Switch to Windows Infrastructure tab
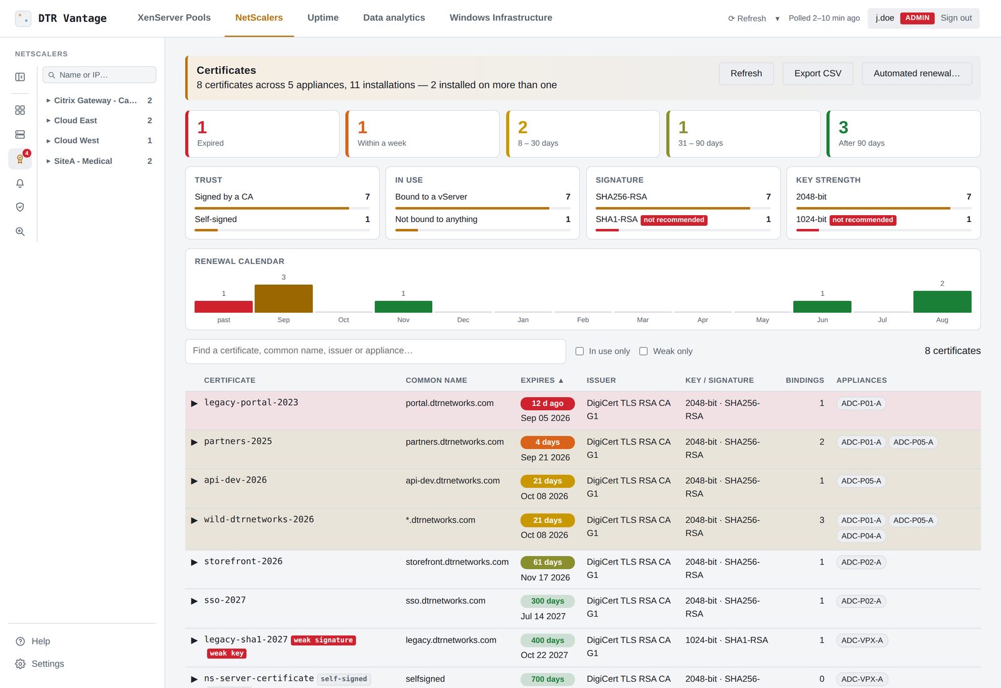1001x688 pixels. pyautogui.click(x=500, y=18)
